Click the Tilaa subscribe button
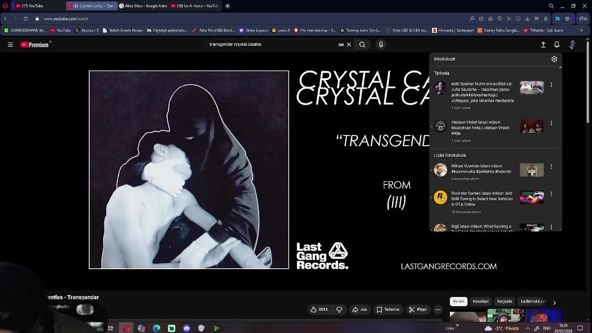 coord(85,310)
